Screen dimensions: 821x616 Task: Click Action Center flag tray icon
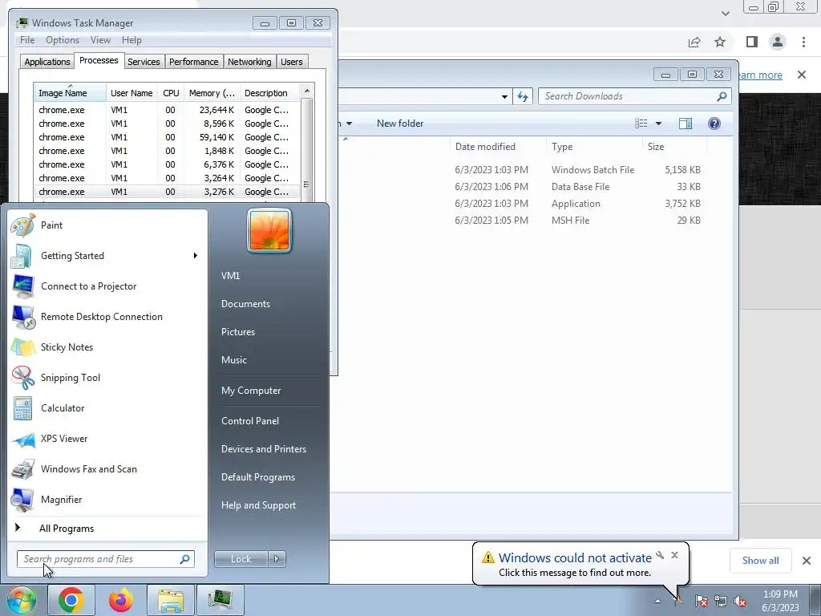click(x=701, y=601)
